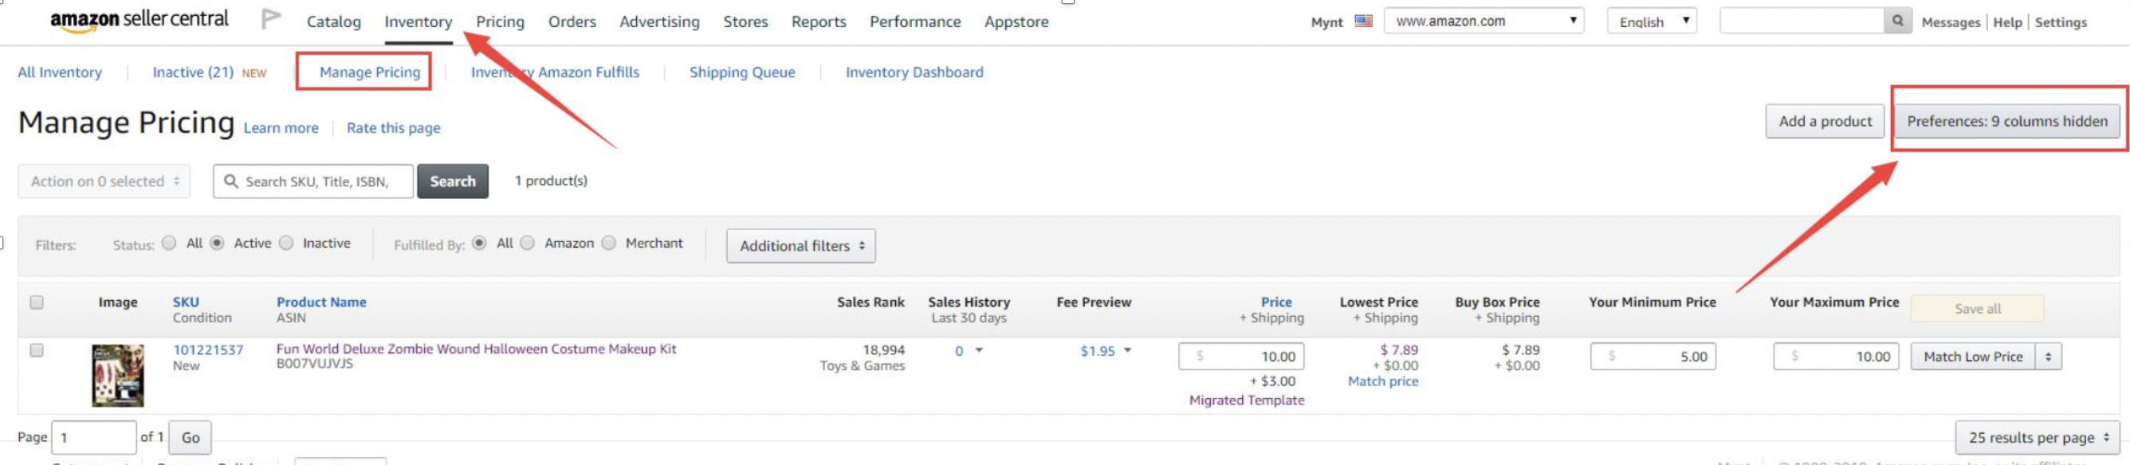
Task: Click the dark Search button
Action: [453, 181]
